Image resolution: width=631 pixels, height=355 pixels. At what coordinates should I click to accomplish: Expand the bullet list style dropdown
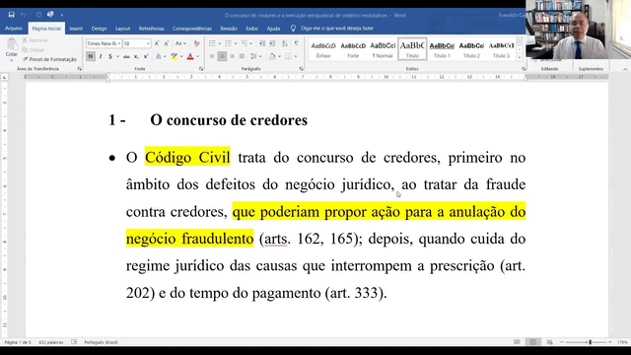click(219, 43)
